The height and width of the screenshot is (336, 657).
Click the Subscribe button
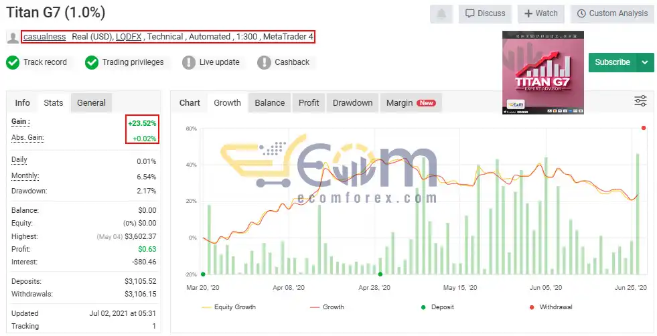pyautogui.click(x=613, y=62)
